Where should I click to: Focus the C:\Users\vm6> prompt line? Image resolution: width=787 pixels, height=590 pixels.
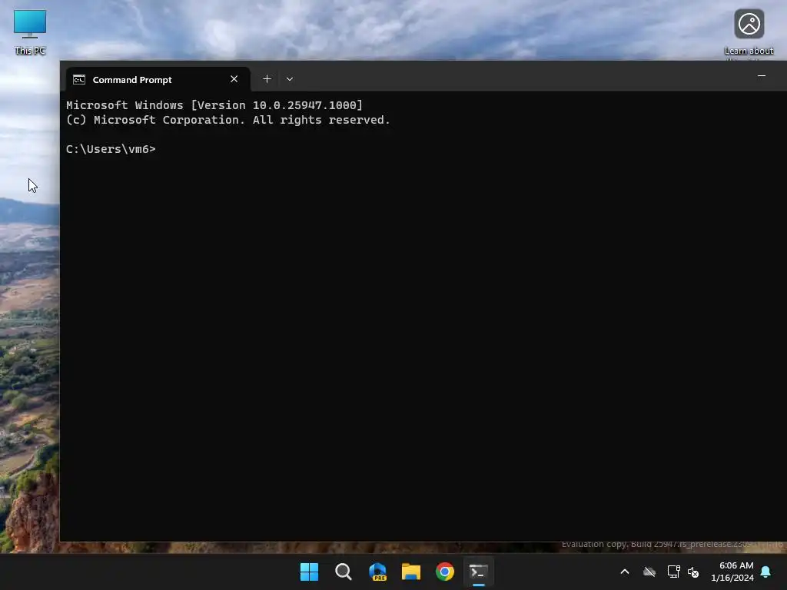[111, 149]
